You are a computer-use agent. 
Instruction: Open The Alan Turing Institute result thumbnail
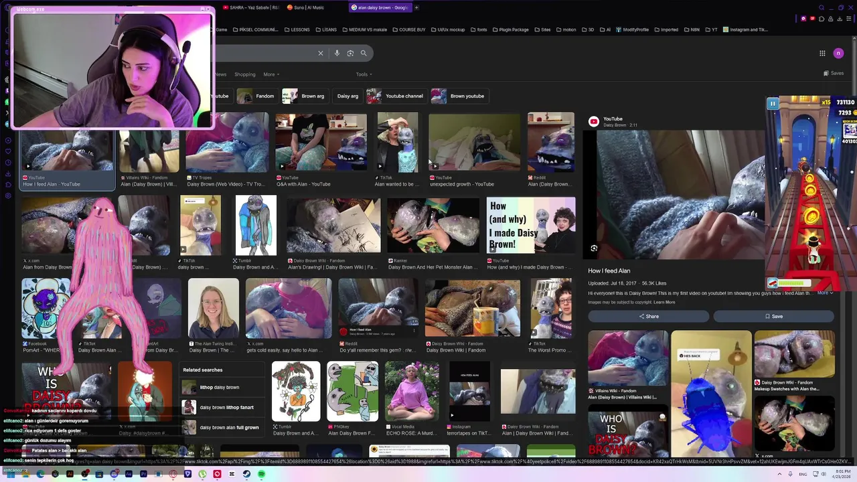(x=213, y=309)
